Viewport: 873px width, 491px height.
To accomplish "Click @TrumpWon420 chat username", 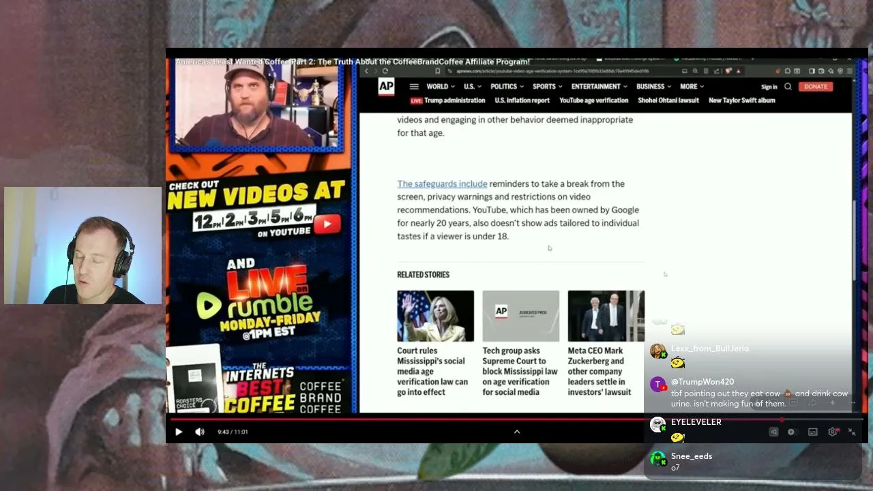I will pyautogui.click(x=702, y=382).
